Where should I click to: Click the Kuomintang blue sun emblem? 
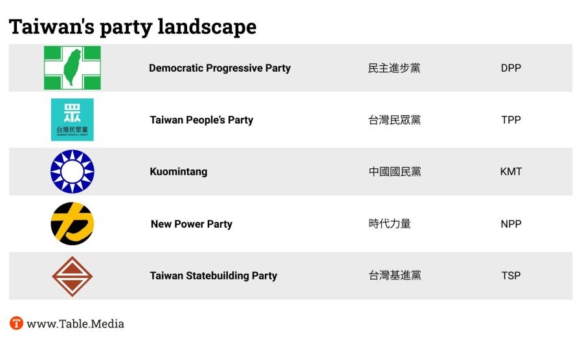(73, 171)
